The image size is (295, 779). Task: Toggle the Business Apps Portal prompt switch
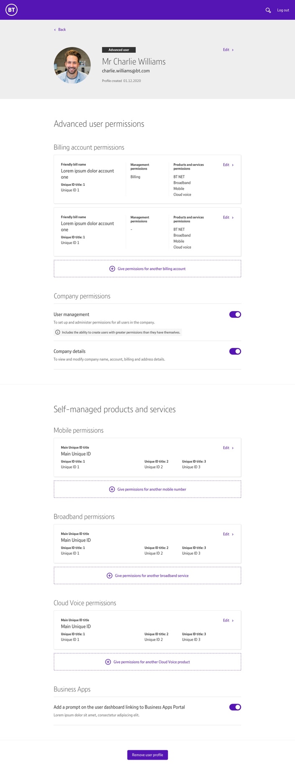[x=235, y=707]
